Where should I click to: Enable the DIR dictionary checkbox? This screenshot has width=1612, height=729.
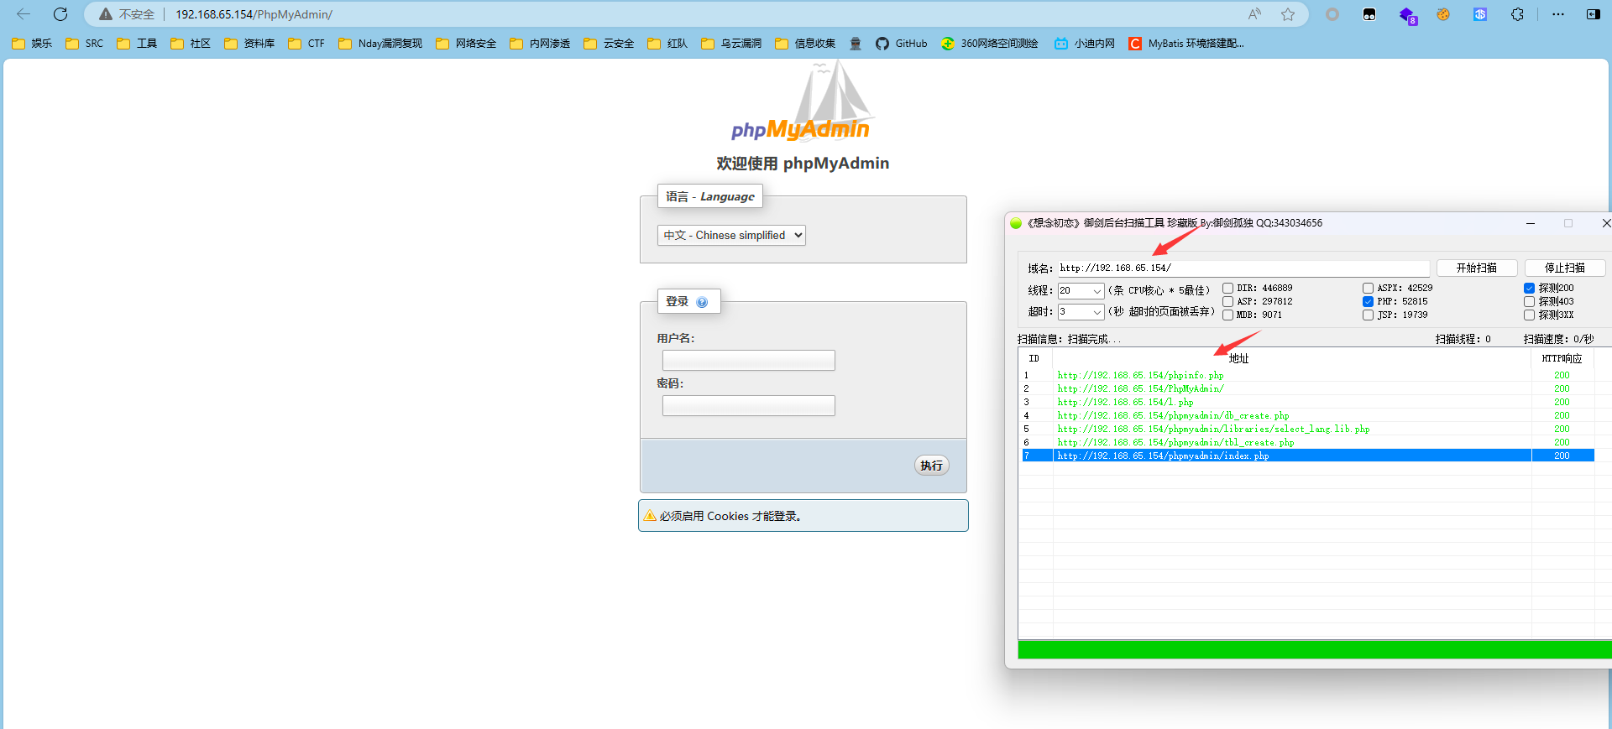(1227, 289)
